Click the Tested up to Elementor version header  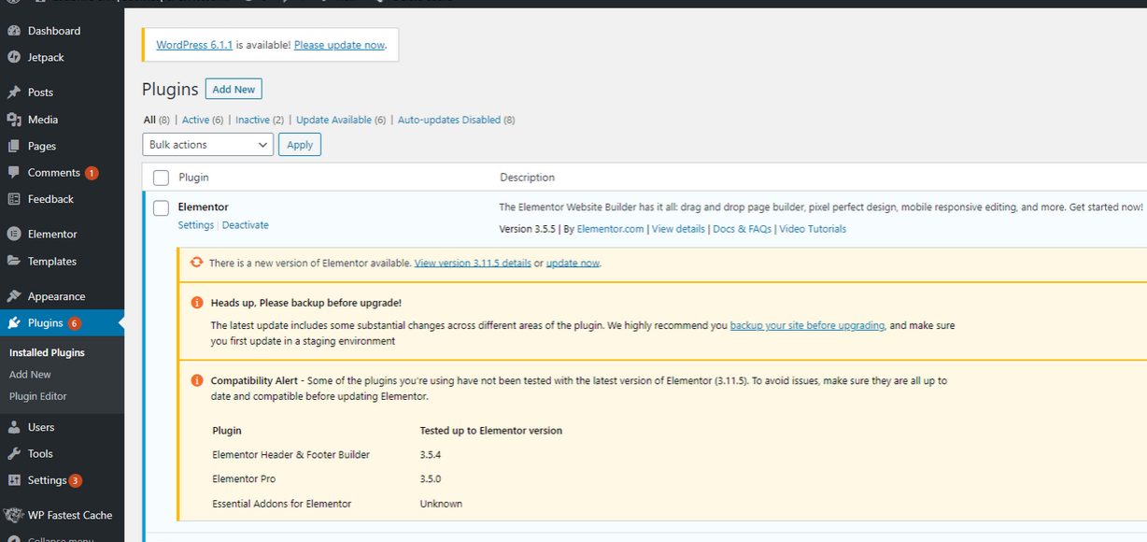[x=491, y=431]
